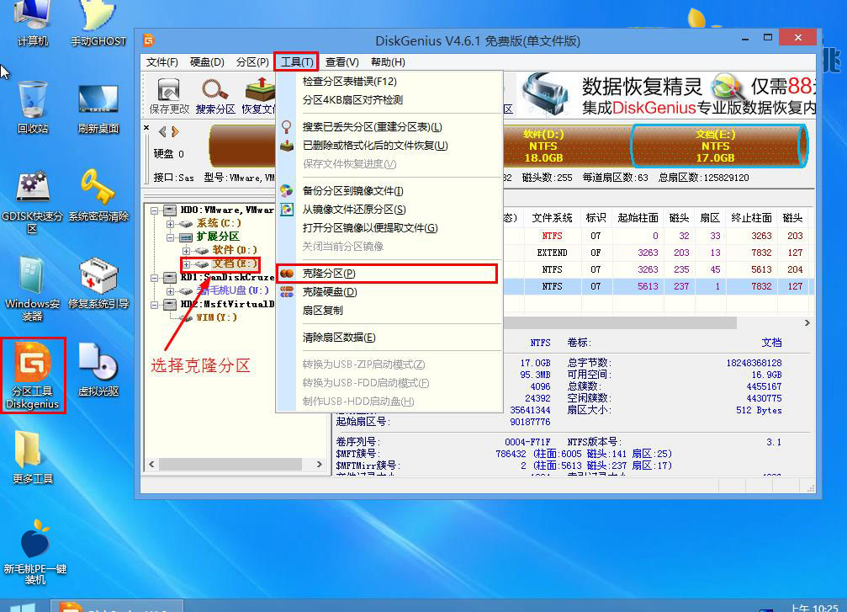
Task: Launch the 手动GHOST desktop shortcut
Action: click(x=98, y=23)
